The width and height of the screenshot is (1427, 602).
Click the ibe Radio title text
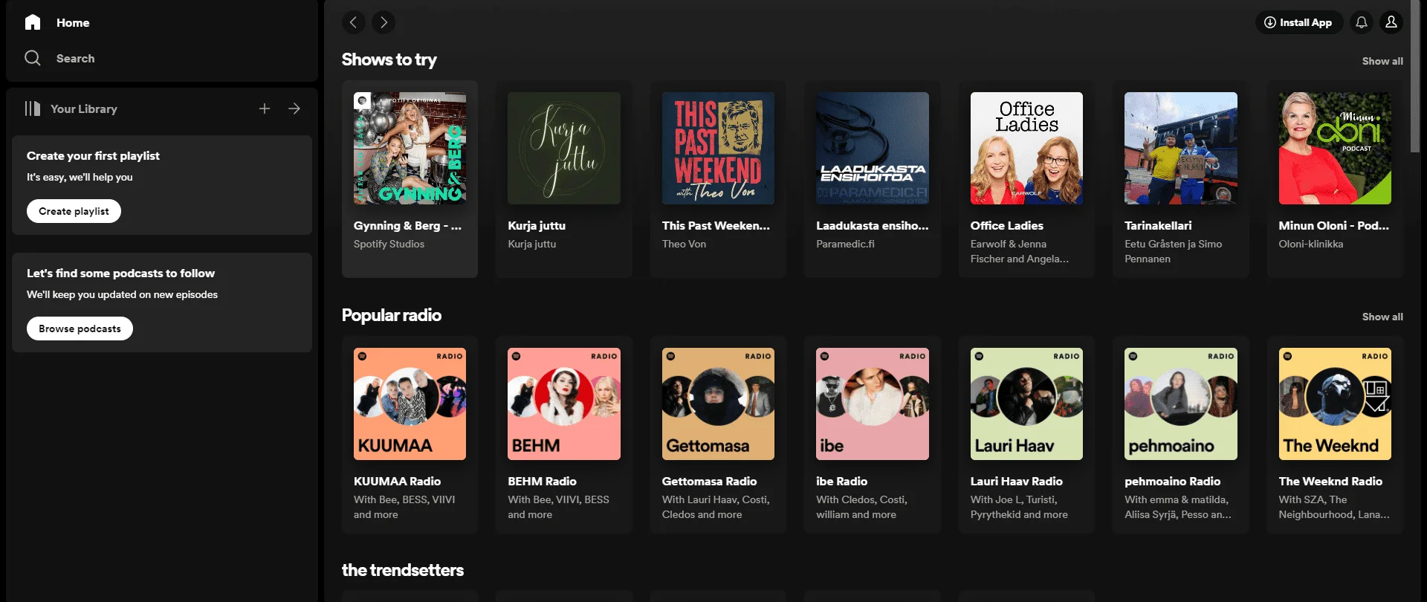[x=841, y=481]
